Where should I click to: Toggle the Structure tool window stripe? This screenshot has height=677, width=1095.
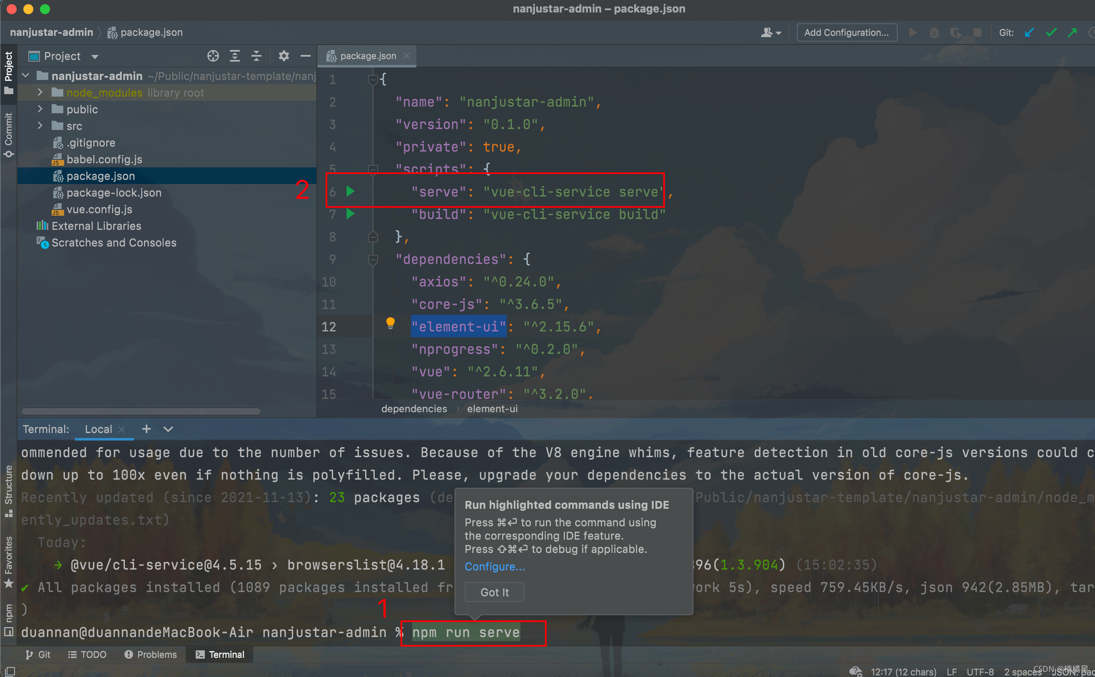8,490
